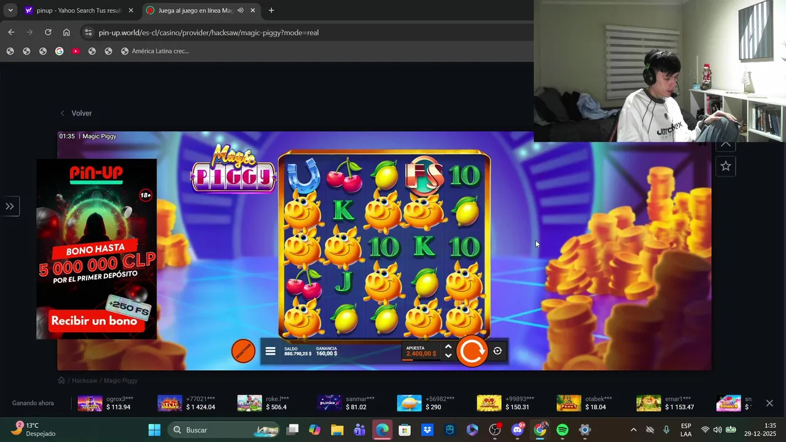Decrease the bet with down arrow
Screen dimensions: 786x442
click(448, 355)
